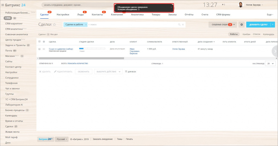Open the Отчёты tab
The width and height of the screenshot is (278, 146).
tap(189, 15)
